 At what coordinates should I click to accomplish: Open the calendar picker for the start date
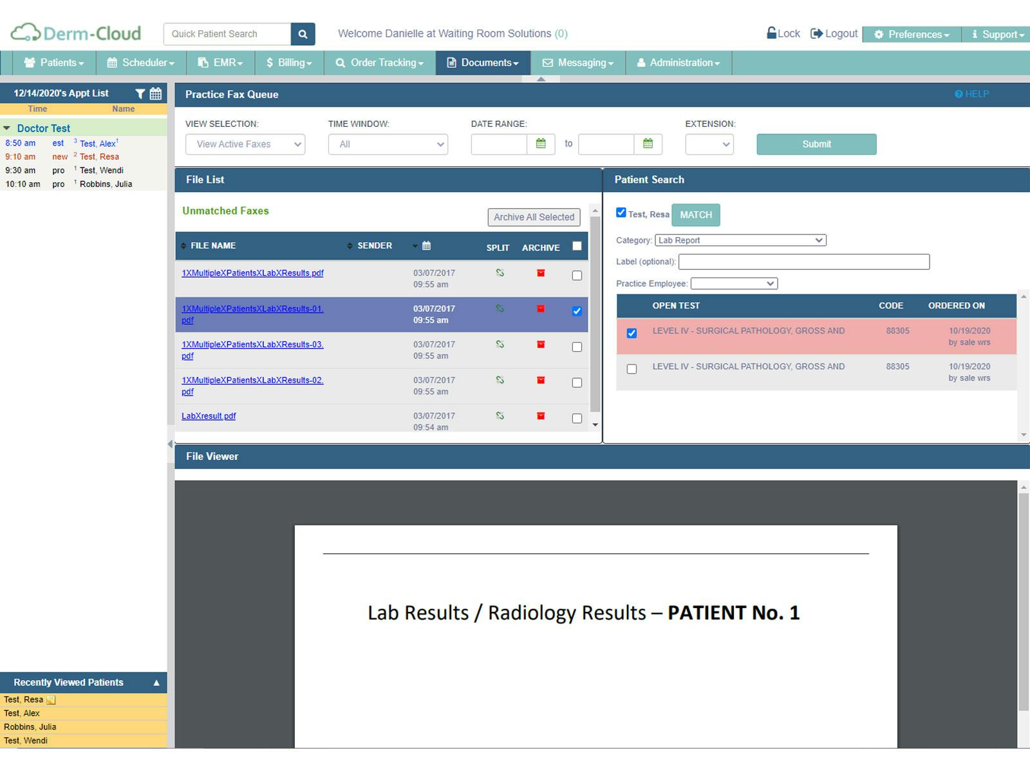pyautogui.click(x=541, y=144)
